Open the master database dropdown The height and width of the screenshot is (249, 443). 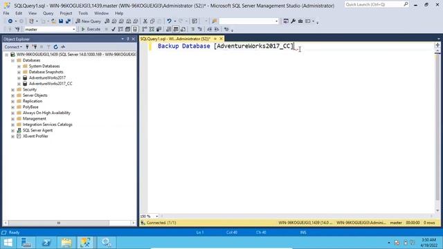click(74, 29)
